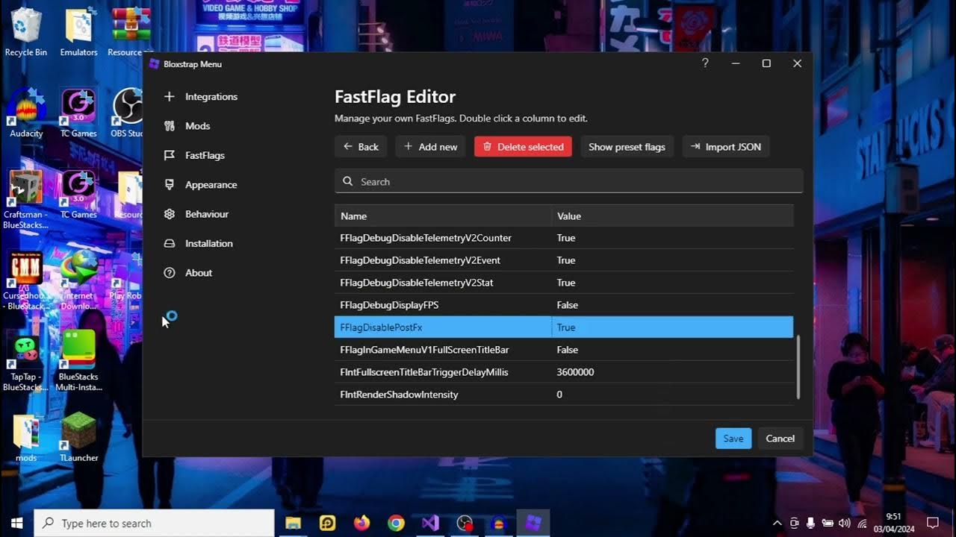Open the Mods page in sidebar
This screenshot has height=537, width=956.
coord(187,126)
